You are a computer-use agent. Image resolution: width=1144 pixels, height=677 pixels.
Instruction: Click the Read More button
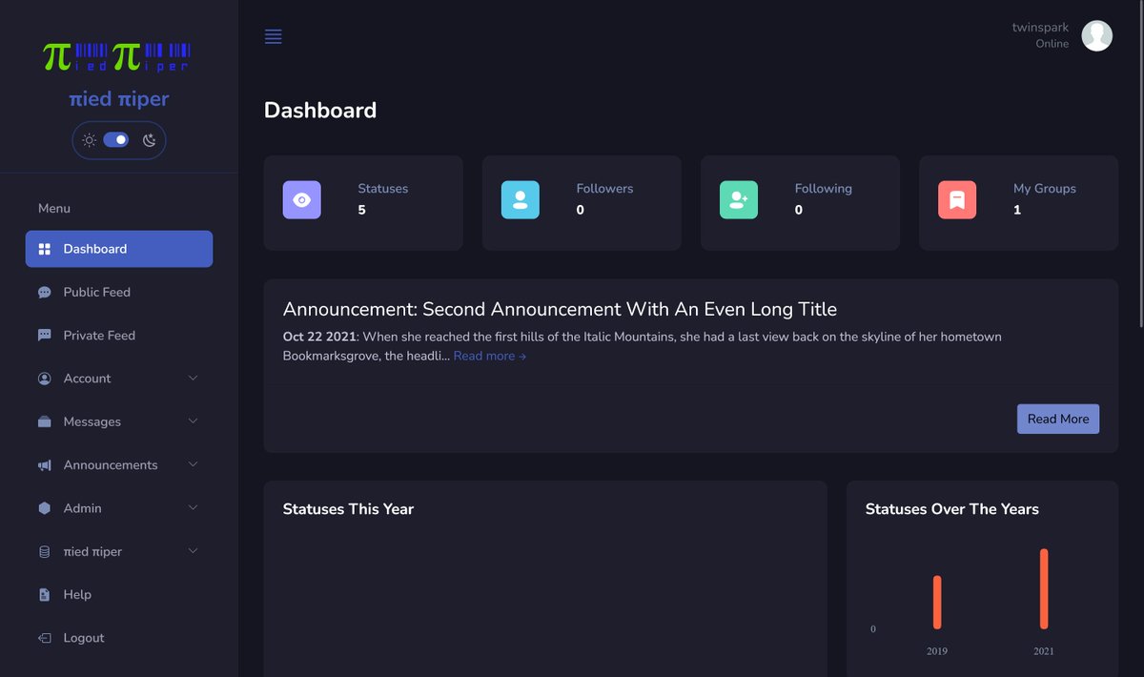pyautogui.click(x=1058, y=419)
